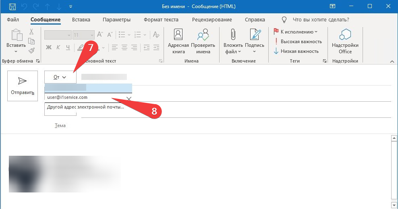The width and height of the screenshot is (398, 209).
Task: Open the Параметры tab
Action: (x=116, y=20)
